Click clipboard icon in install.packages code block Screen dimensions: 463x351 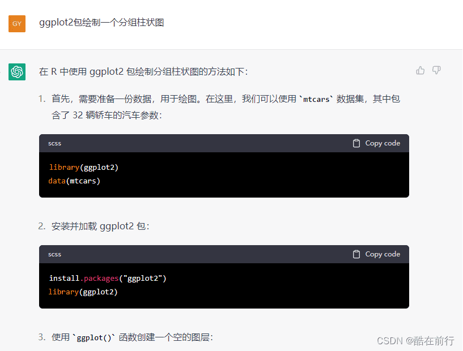tap(356, 254)
